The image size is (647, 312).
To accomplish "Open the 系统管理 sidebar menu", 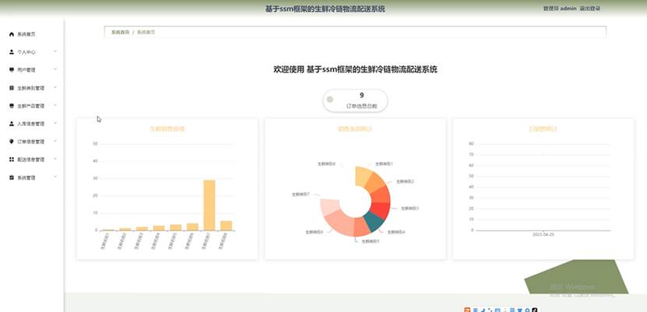I will [32, 177].
